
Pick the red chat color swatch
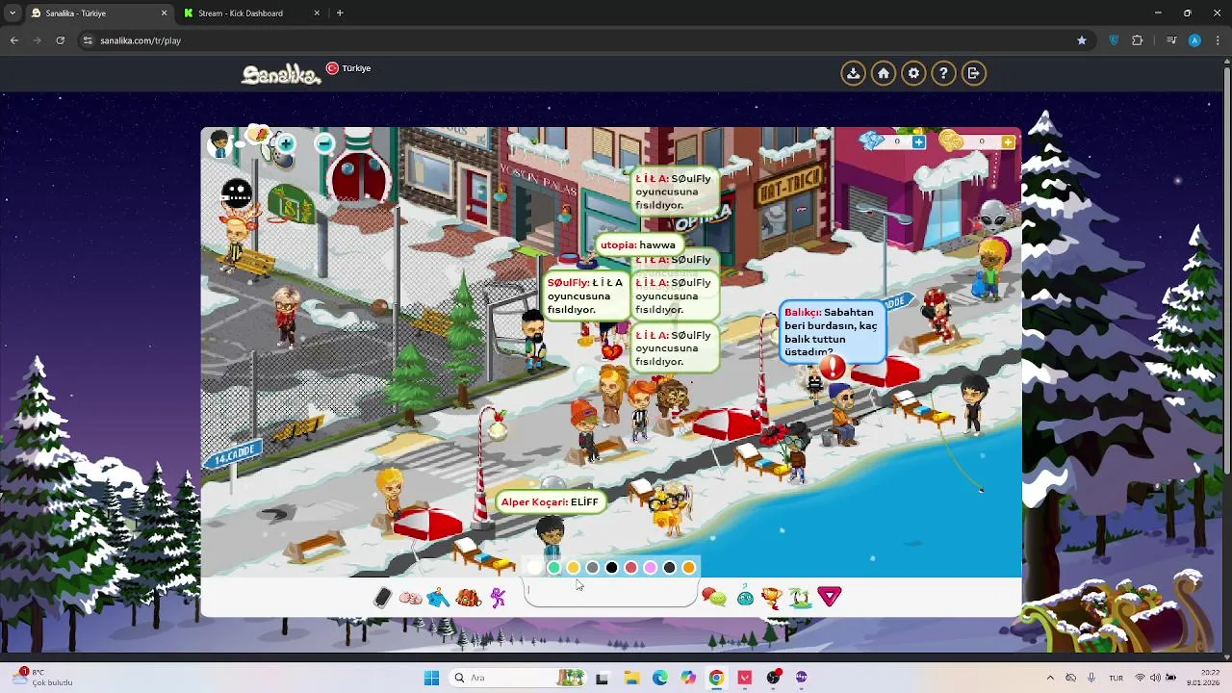click(x=630, y=568)
